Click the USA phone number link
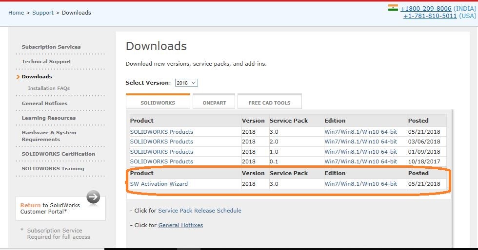Viewport: 478px width, 250px height. click(430, 16)
